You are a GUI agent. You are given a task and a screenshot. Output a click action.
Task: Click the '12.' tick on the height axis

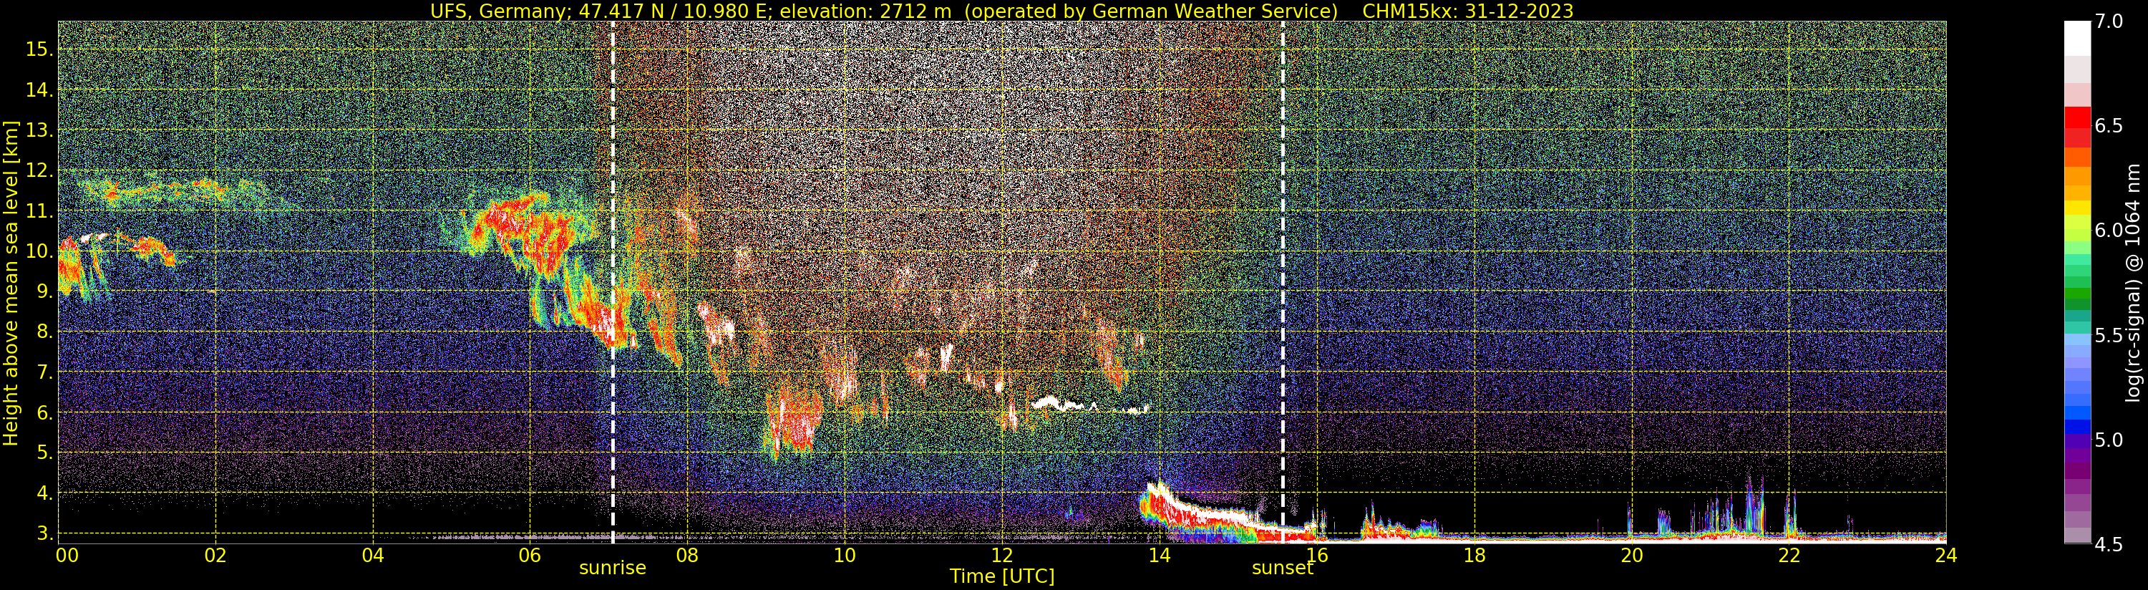pos(40,170)
